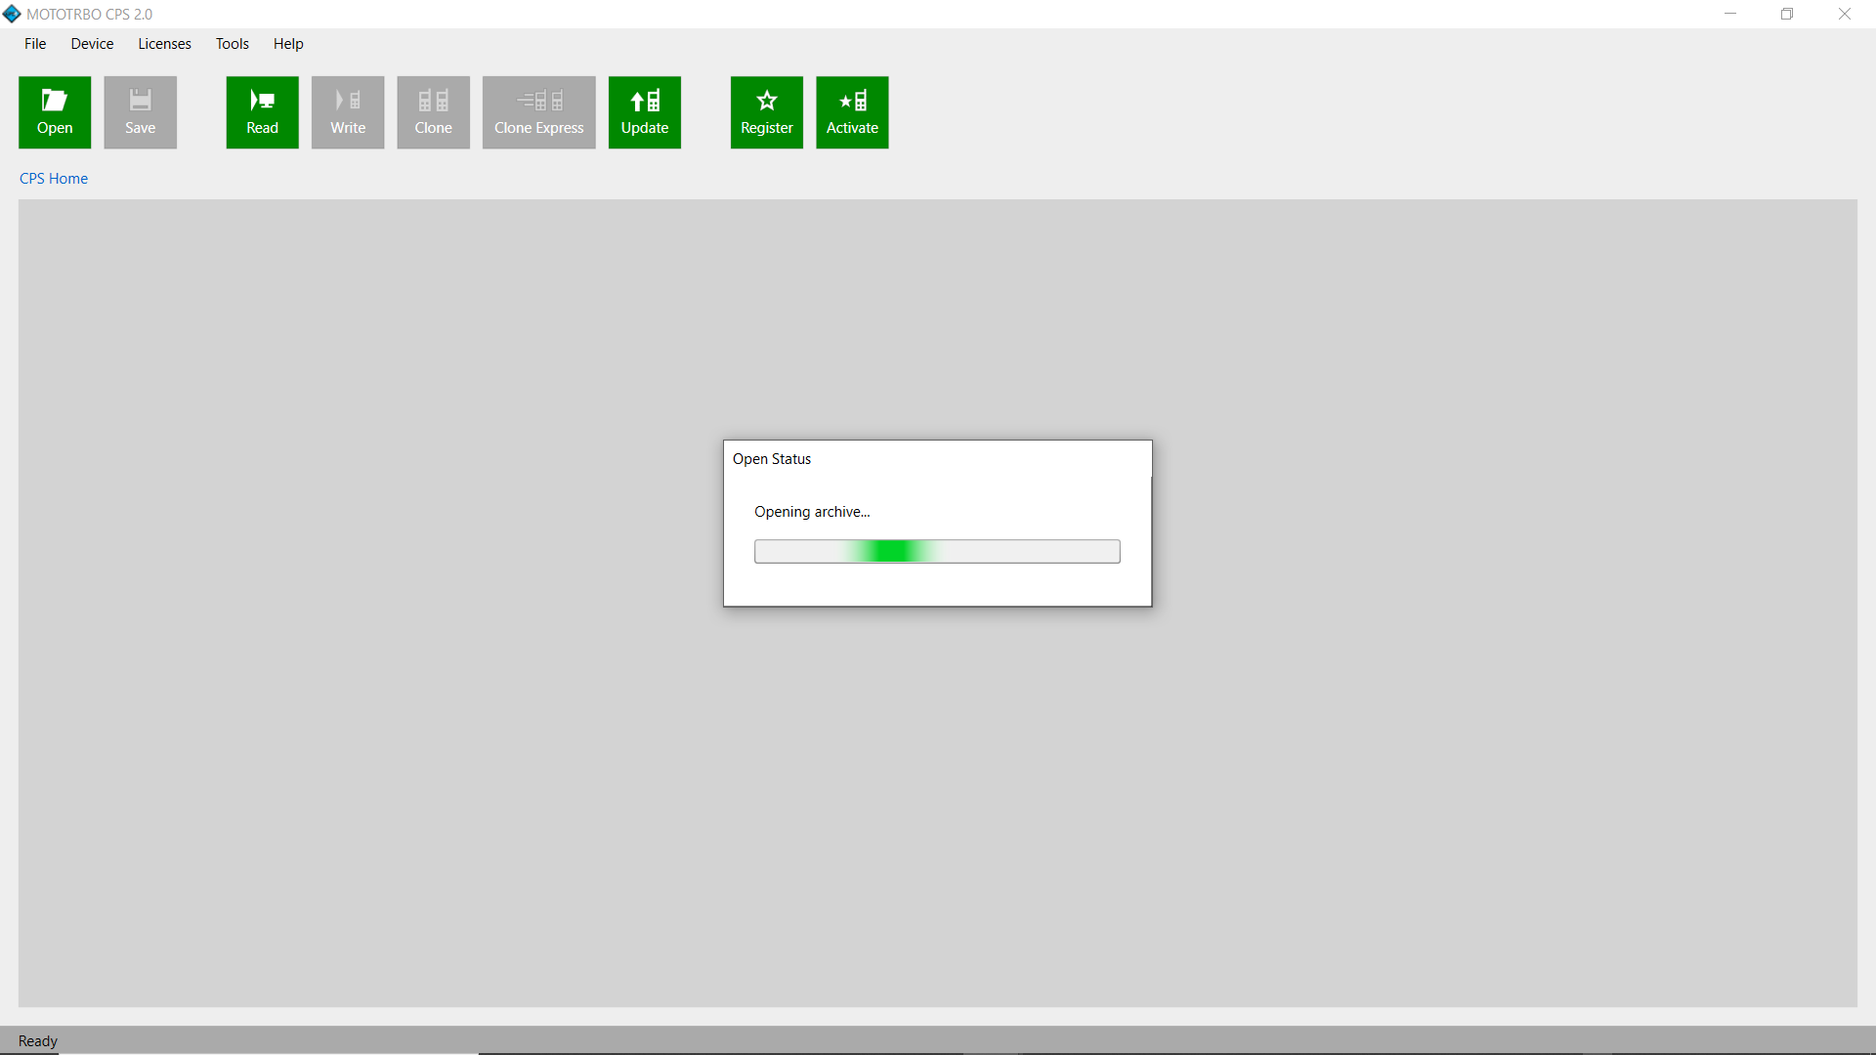Read the radio with the Read button
This screenshot has height=1055, width=1876.
pyautogui.click(x=262, y=112)
